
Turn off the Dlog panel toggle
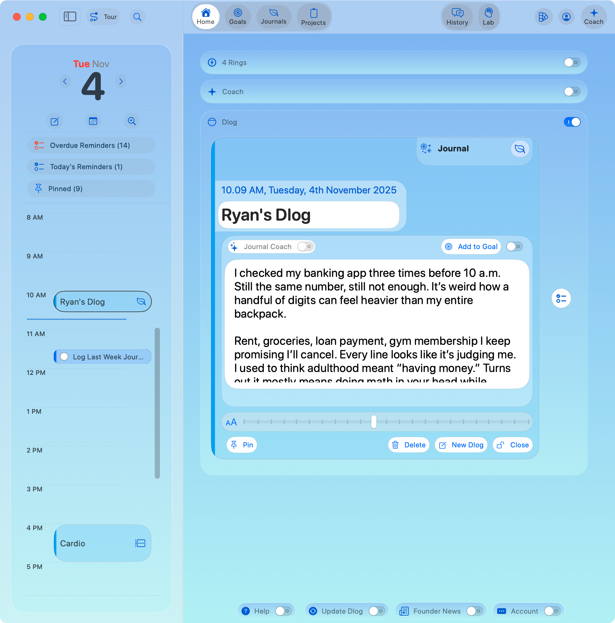pyautogui.click(x=572, y=122)
